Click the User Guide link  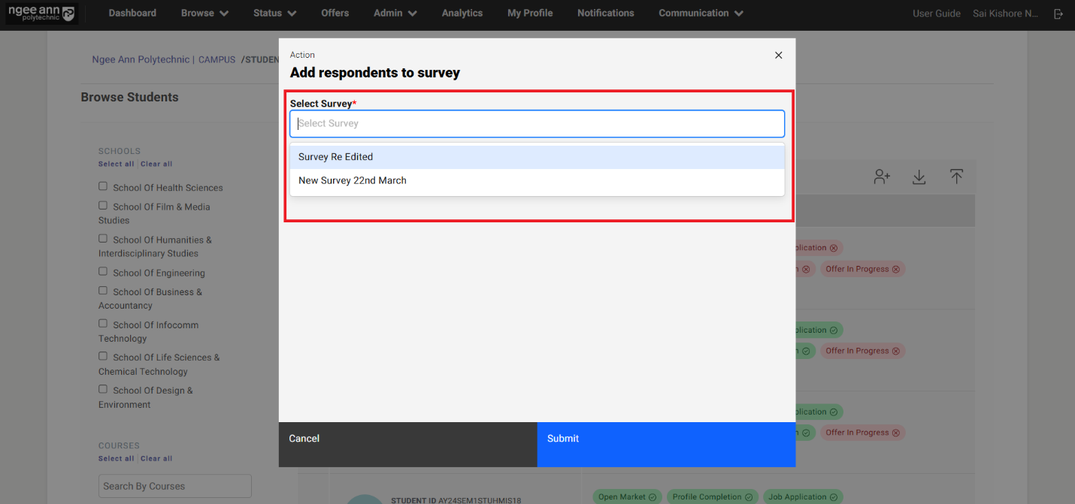click(x=936, y=14)
